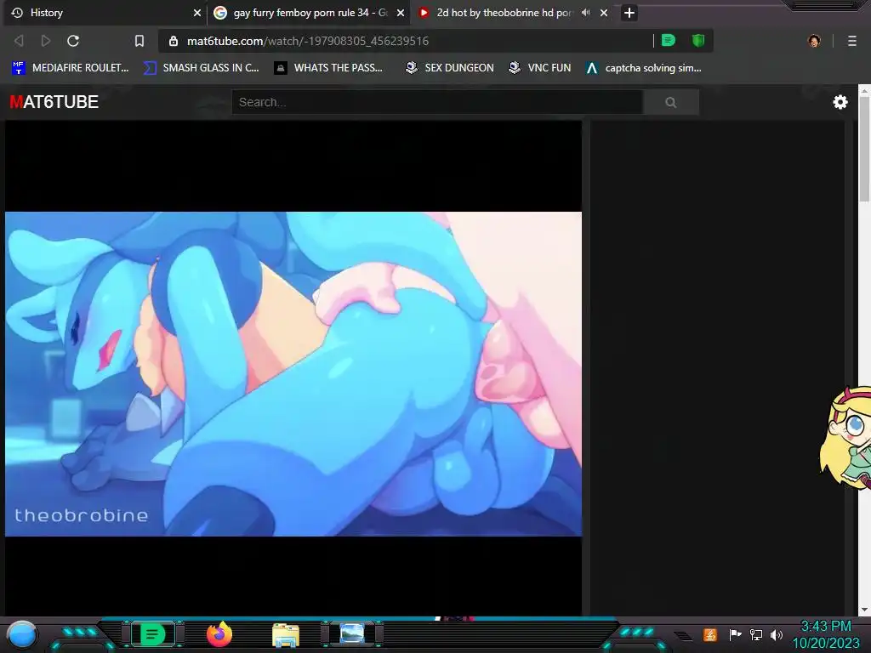Close the Google search tab
The image size is (871, 653).
(x=400, y=13)
